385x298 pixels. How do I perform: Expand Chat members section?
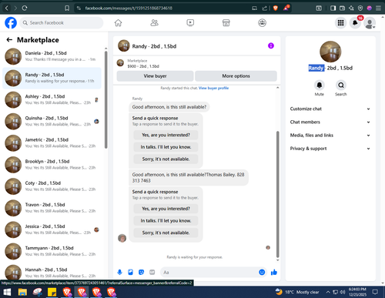[330, 122]
